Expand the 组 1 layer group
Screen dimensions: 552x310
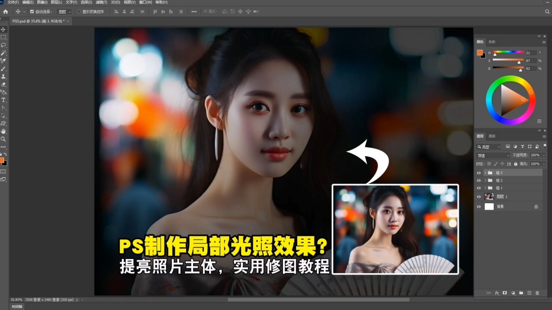pos(486,188)
